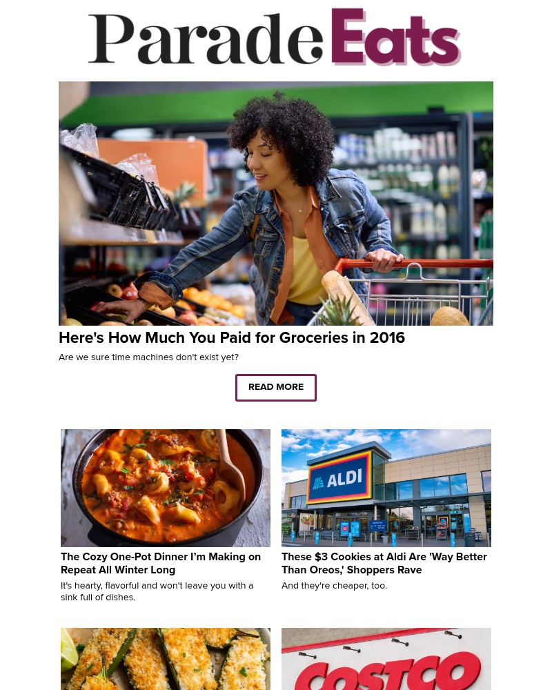Open the tortellini soup bowl photo
Screen dimensions: 552x690
(x=166, y=488)
